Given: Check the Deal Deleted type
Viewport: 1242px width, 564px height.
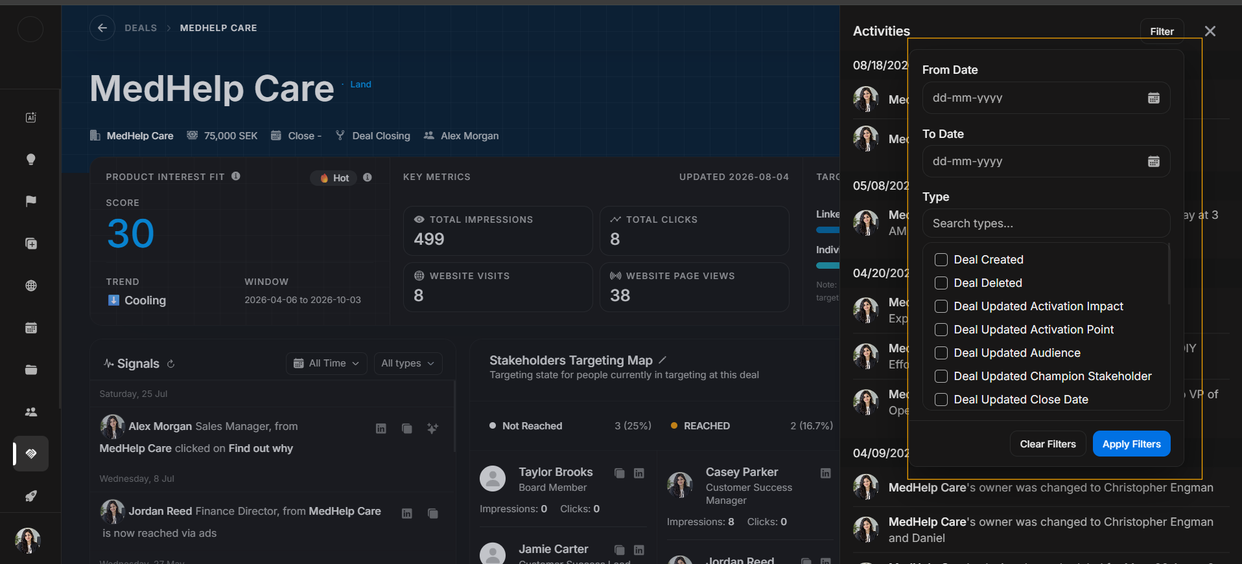Looking at the screenshot, I should tap(941, 283).
